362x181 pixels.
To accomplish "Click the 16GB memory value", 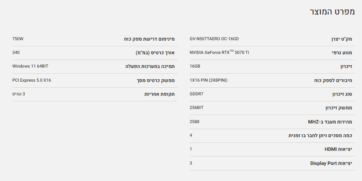I will (195, 66).
